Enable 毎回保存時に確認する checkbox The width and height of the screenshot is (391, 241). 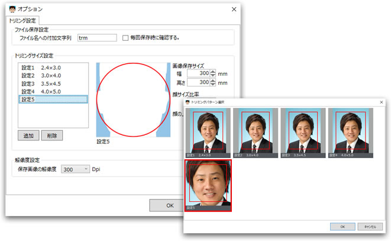(125, 38)
